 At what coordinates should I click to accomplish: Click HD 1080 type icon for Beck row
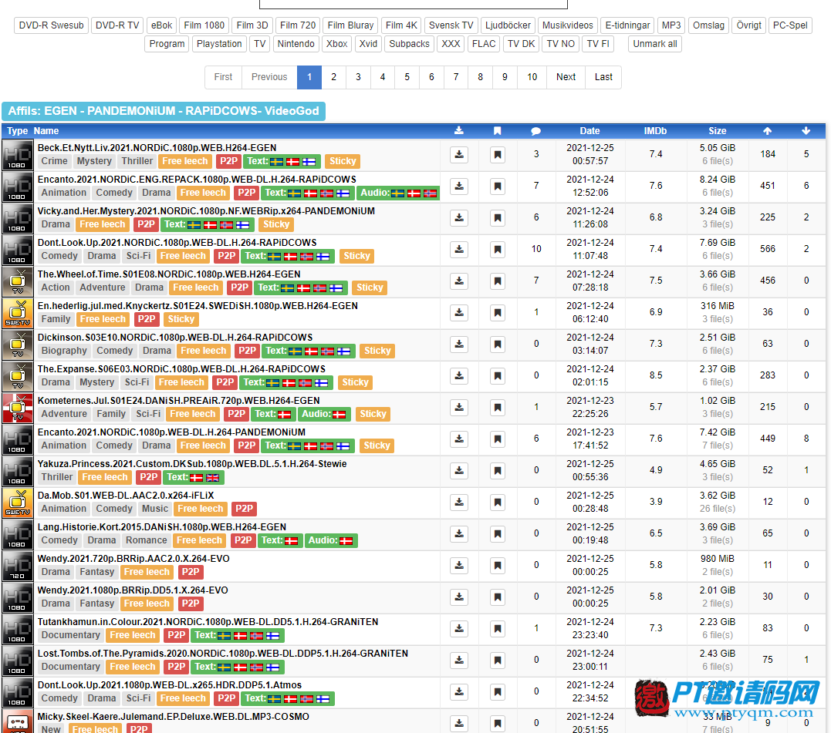18,155
